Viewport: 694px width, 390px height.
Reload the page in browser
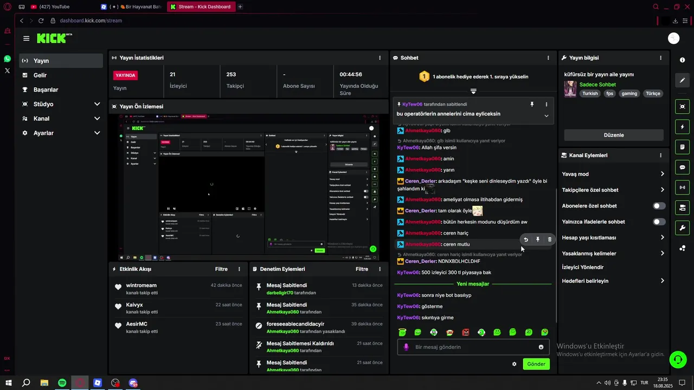pos(42,21)
